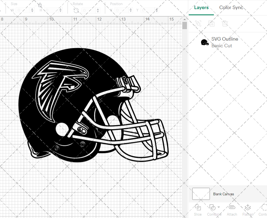267x218 pixels.
Task: Increase Width using the W stepper
Action: coord(33,10)
